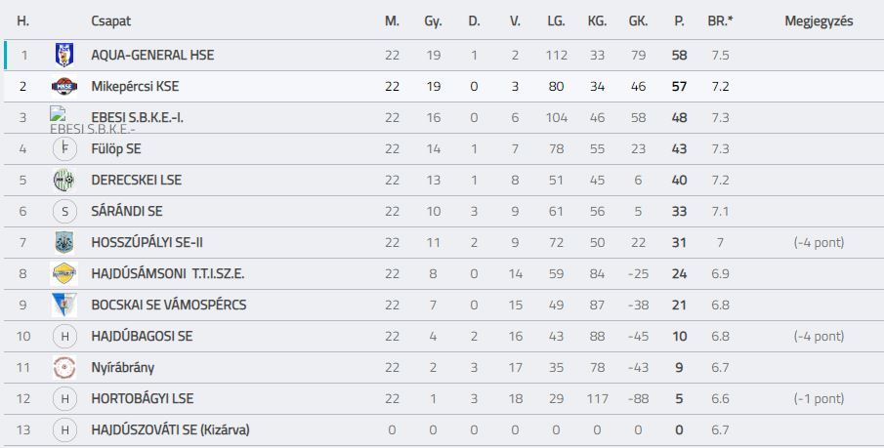Open the EBESI S.B.K.E.-I. team link
The height and width of the screenshot is (448, 884).
pos(137,118)
